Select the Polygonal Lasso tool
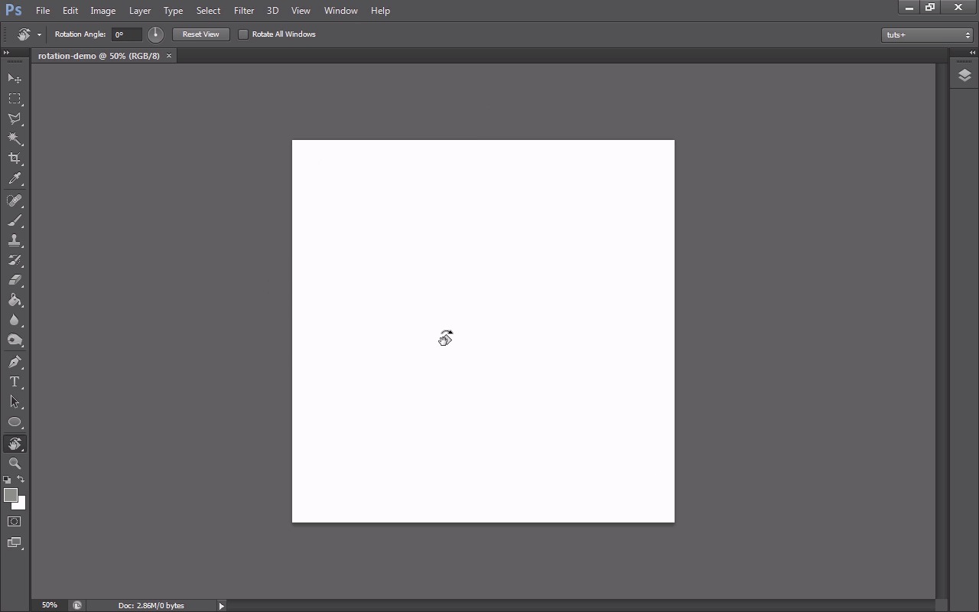 click(15, 119)
